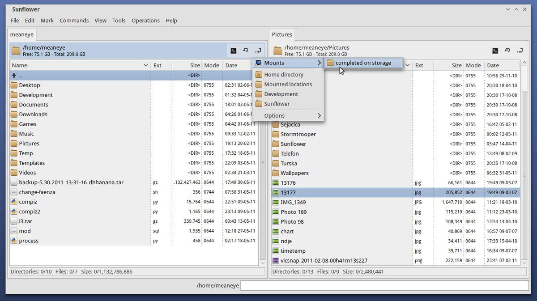The width and height of the screenshot is (537, 301).
Task: Click history icon in left panel
Action: tap(246, 51)
